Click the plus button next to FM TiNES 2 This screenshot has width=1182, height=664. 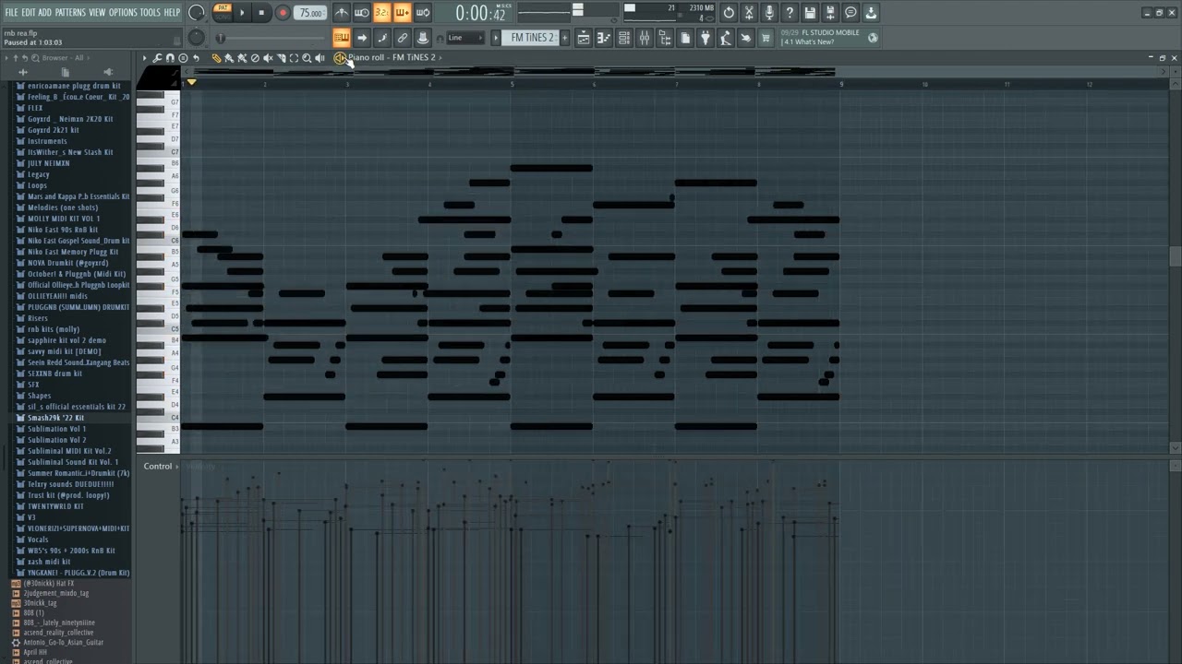click(564, 38)
